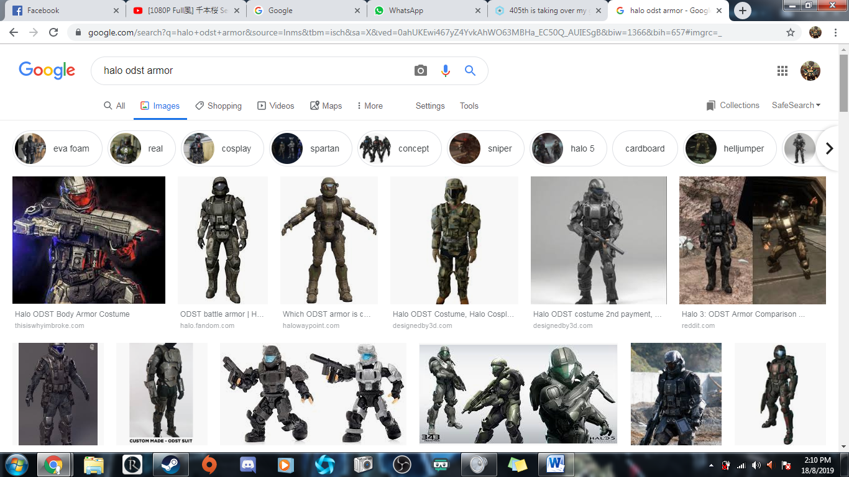Filter images by the real chip
Viewport: 849px width, 477px height.
coord(142,148)
